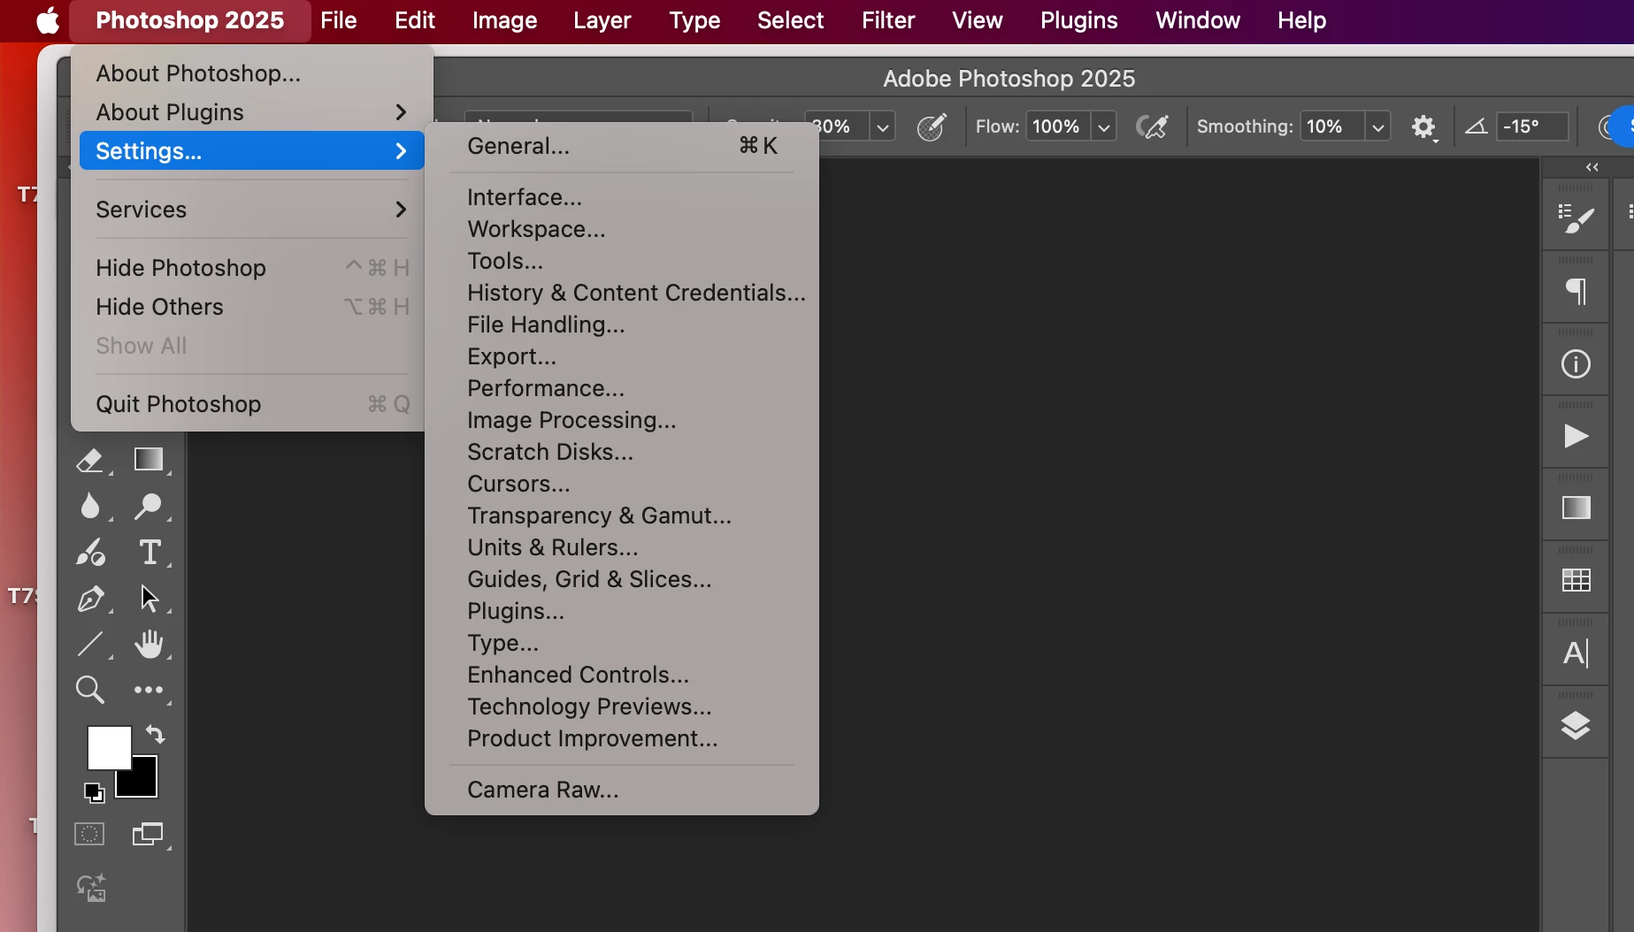This screenshot has width=1634, height=932.
Task: Open Workspace settings
Action: 621,229
